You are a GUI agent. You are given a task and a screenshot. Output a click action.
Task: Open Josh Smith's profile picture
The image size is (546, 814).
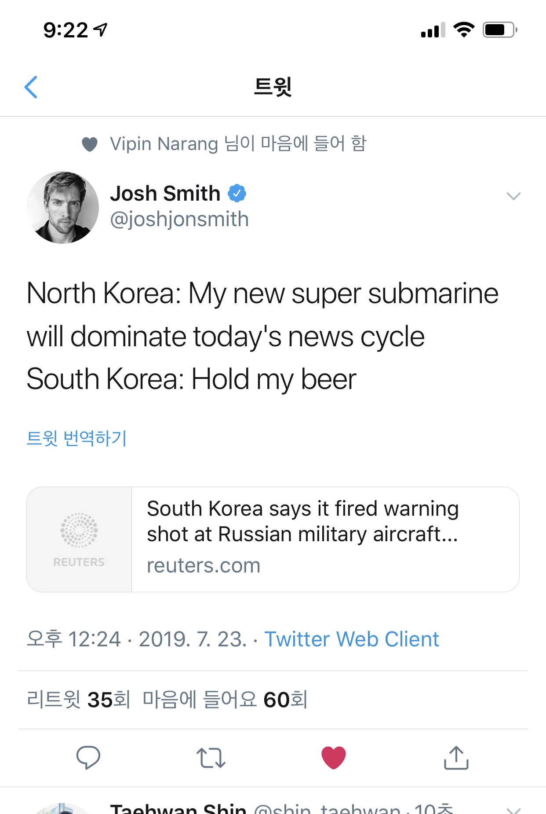pos(63,207)
